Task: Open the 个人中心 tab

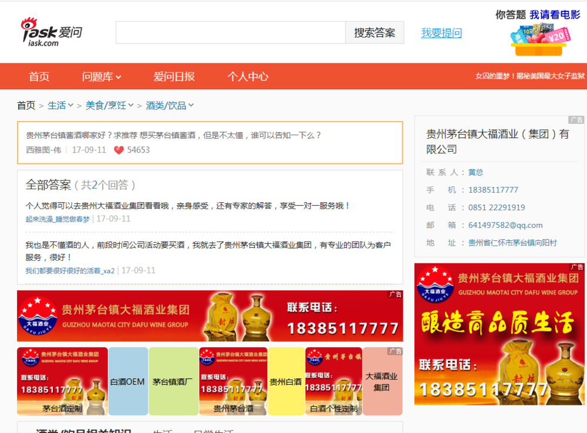Action: (248, 76)
